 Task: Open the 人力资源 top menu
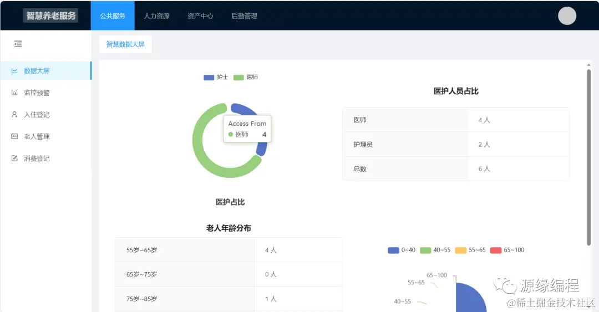[x=156, y=16]
